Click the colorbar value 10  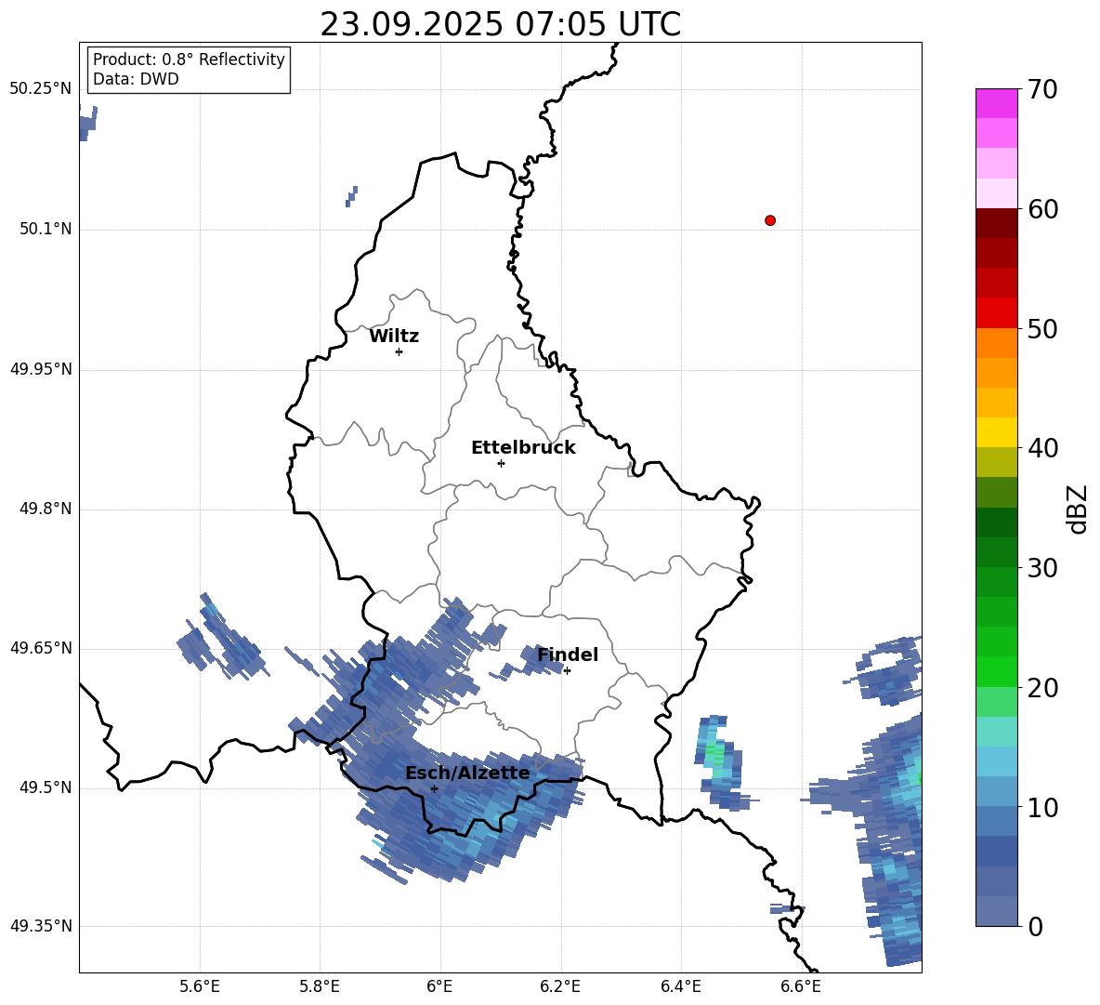[1042, 807]
